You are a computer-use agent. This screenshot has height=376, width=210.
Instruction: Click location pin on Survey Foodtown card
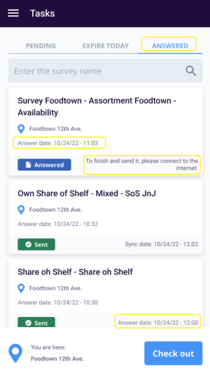[x=21, y=129]
